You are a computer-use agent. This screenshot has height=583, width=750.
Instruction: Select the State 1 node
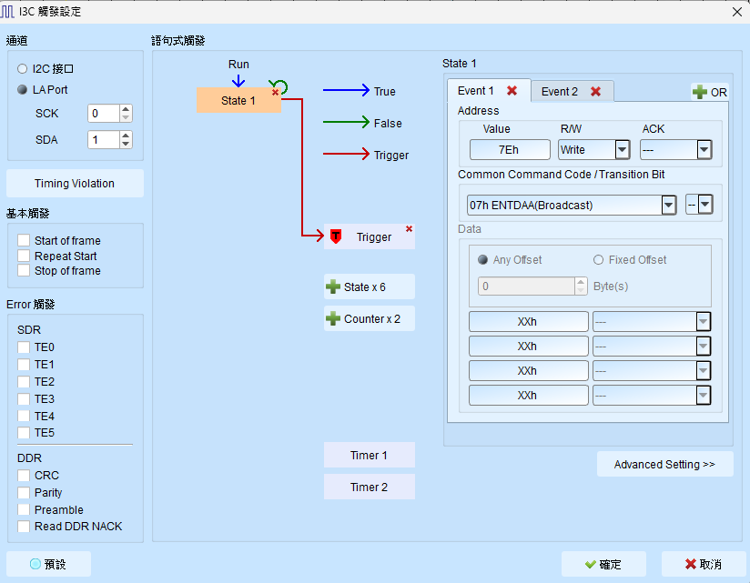(238, 100)
